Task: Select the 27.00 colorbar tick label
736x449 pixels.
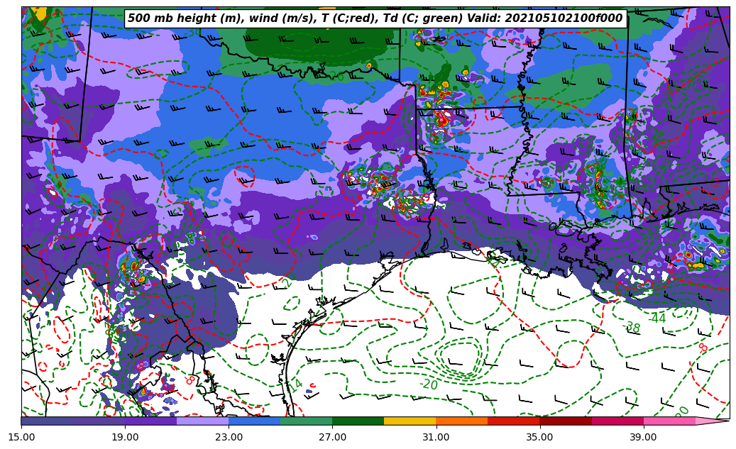Action: [x=332, y=438]
